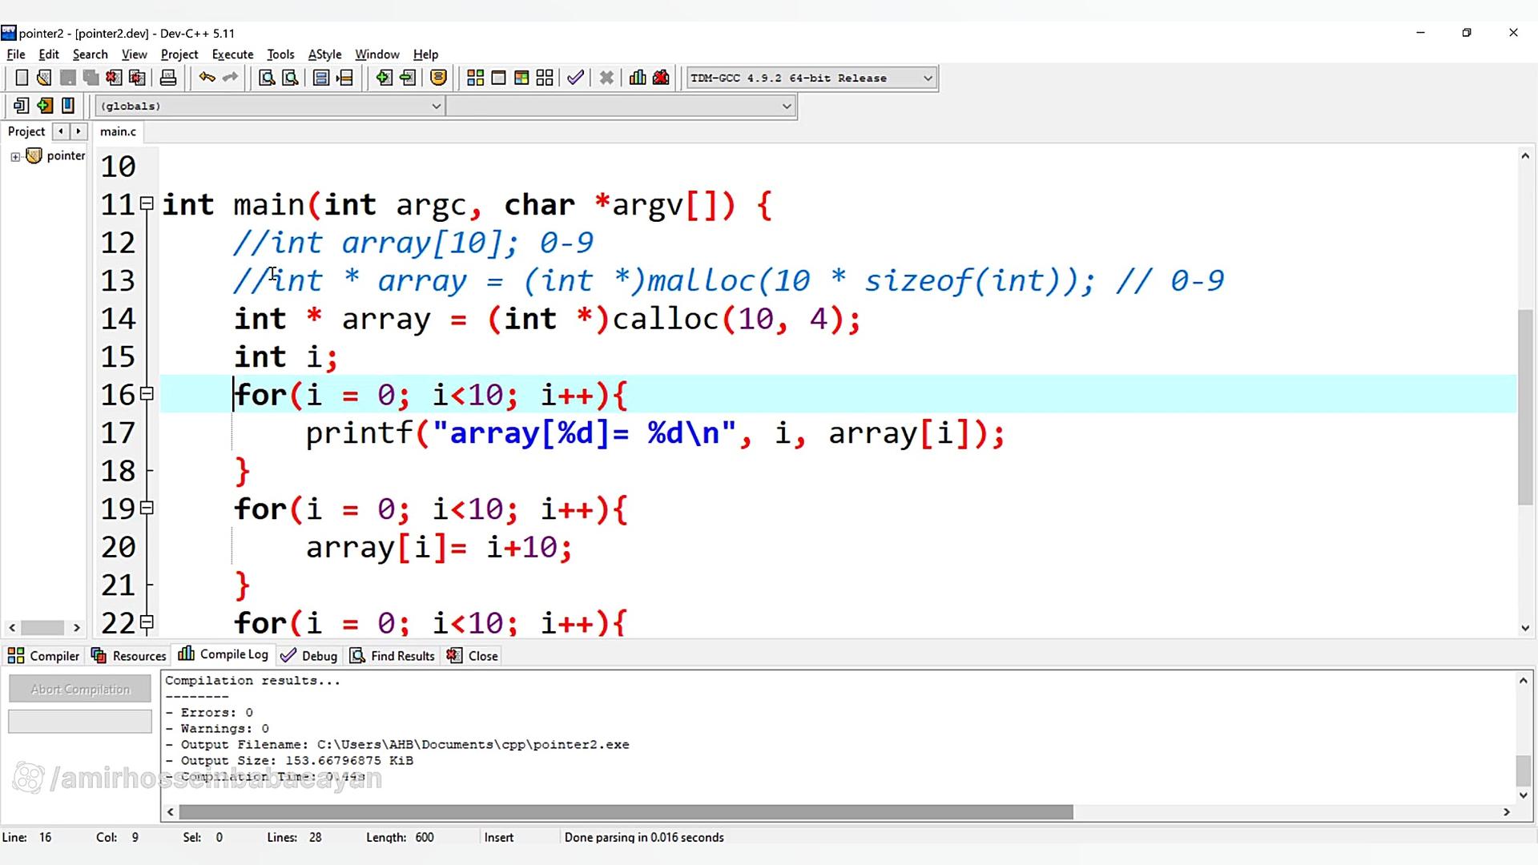
Task: Click the compile log horizontal scrollbar thumb
Action: click(x=626, y=812)
